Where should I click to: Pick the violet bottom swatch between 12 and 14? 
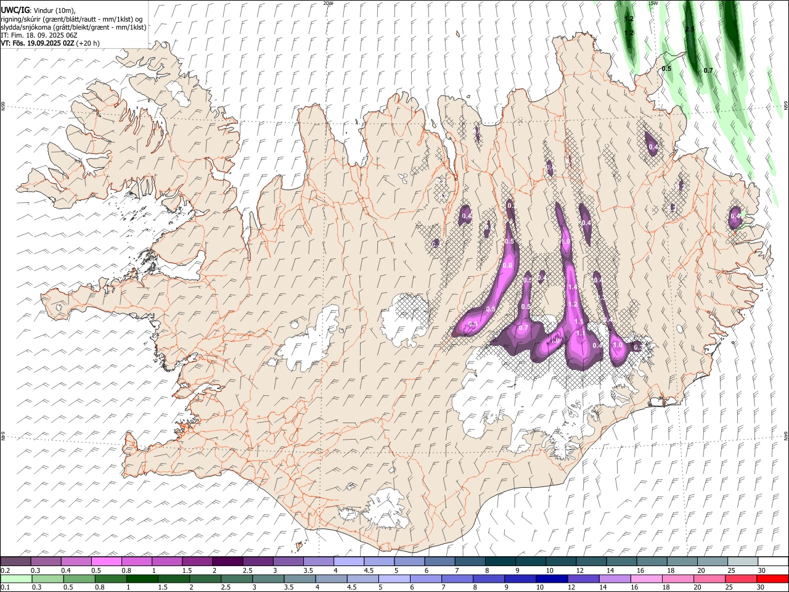(x=583, y=579)
